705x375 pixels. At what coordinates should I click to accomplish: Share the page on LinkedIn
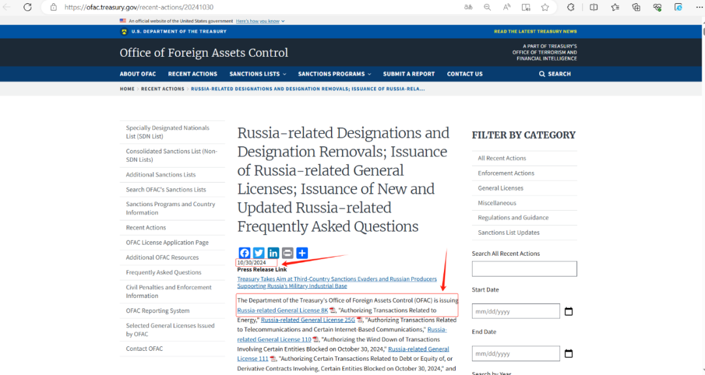pyautogui.click(x=273, y=253)
